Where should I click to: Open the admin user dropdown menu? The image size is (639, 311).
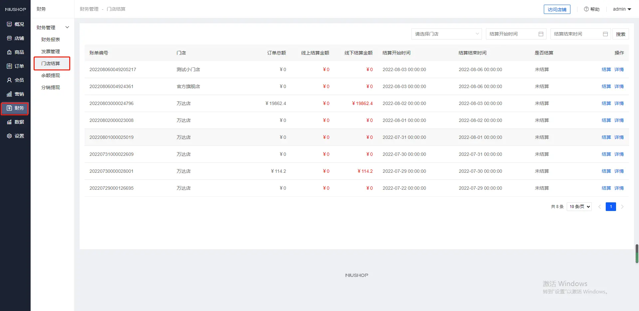(x=622, y=9)
